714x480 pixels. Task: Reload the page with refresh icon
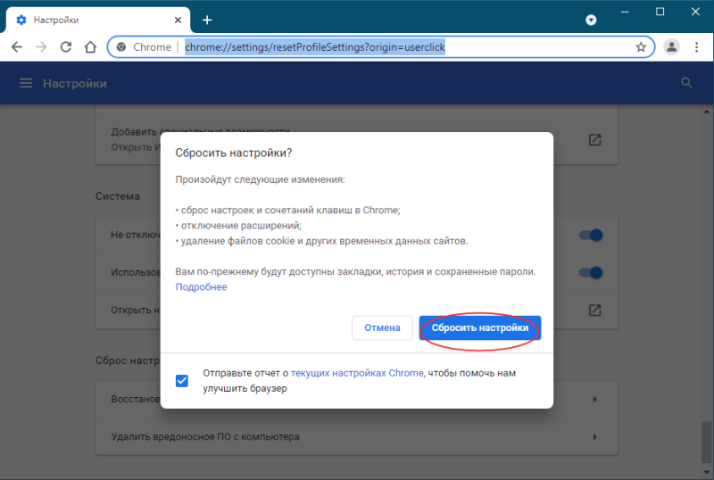pyautogui.click(x=66, y=47)
